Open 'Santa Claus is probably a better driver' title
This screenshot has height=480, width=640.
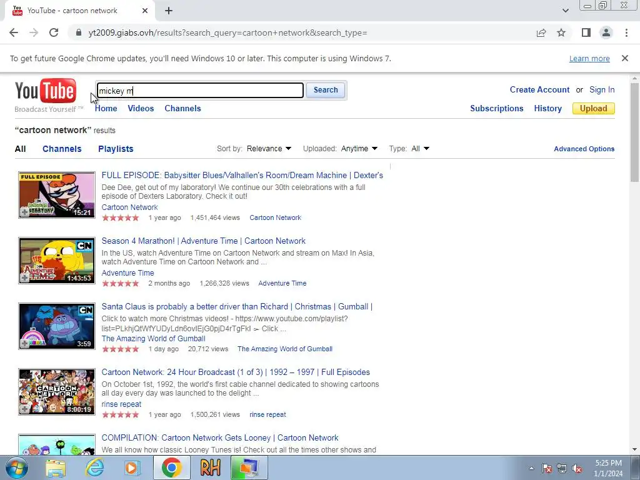pyautogui.click(x=237, y=306)
